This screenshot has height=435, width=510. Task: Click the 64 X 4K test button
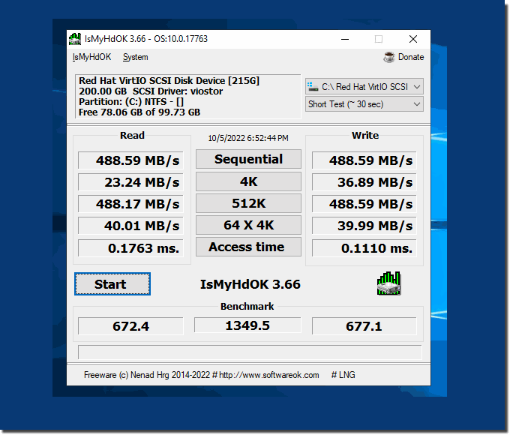point(248,225)
